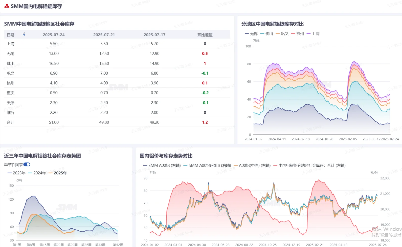
Task: Click the 第22周 axis label in seasonal chart
Action: pos(58,245)
